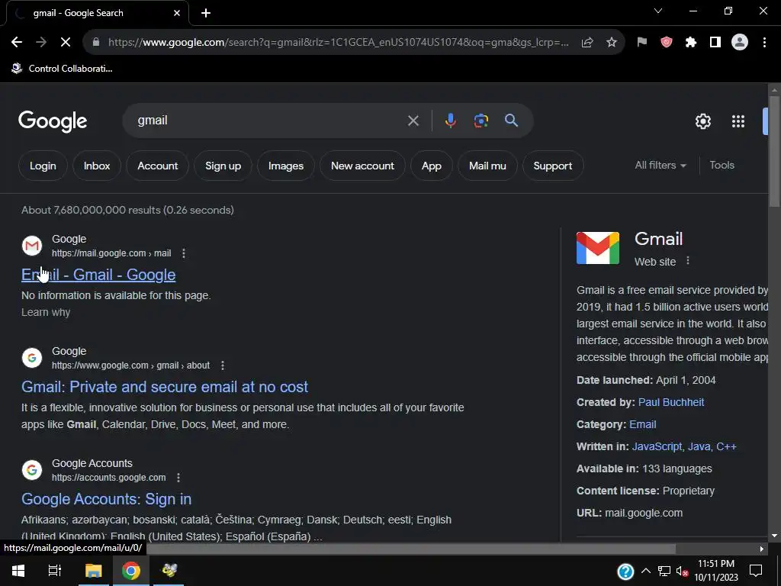Share this page via the address bar share icon

pos(587,43)
